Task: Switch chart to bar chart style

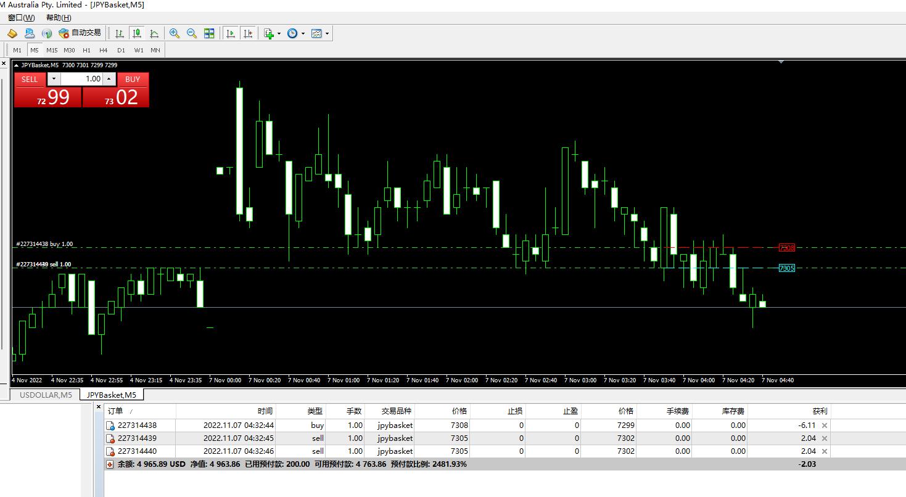Action: tap(119, 33)
